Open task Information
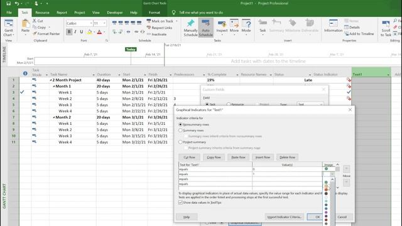Viewport: 402px width, 226px height. tap(333, 26)
